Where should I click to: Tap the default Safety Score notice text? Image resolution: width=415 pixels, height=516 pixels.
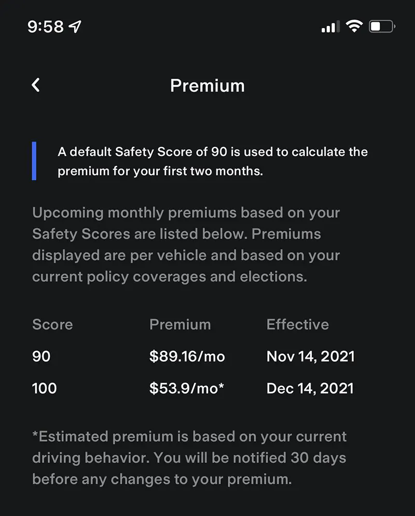pyautogui.click(x=213, y=161)
